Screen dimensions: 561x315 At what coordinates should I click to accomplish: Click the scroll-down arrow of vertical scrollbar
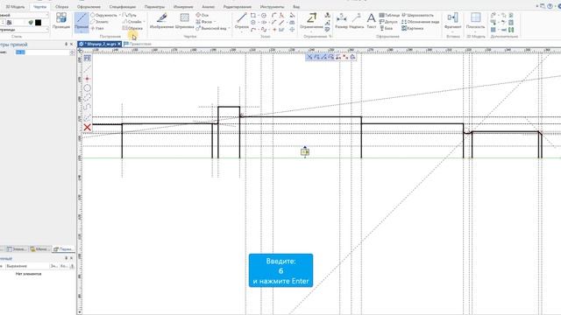[80, 312]
